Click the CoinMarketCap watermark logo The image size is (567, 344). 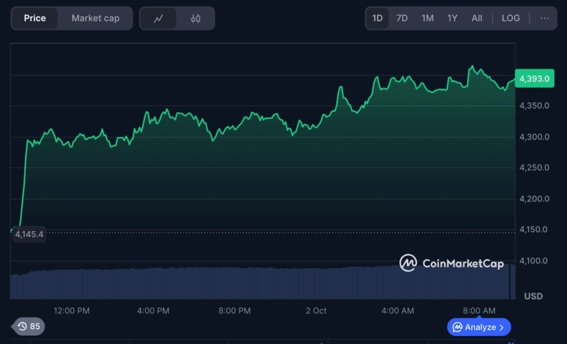point(408,263)
